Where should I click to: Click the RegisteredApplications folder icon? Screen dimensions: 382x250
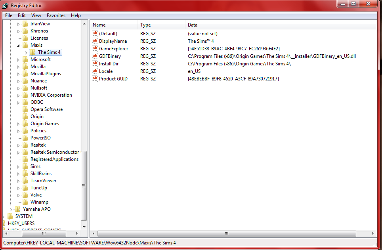pos(25,159)
